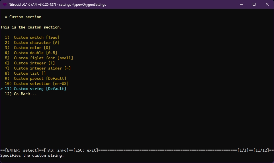Open Custom selection [en-US] chooser
This screenshot has width=274, height=163.
41,83
